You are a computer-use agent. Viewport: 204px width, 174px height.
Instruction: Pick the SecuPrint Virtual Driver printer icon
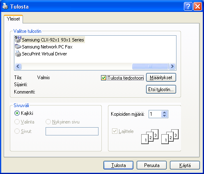tap(18, 54)
